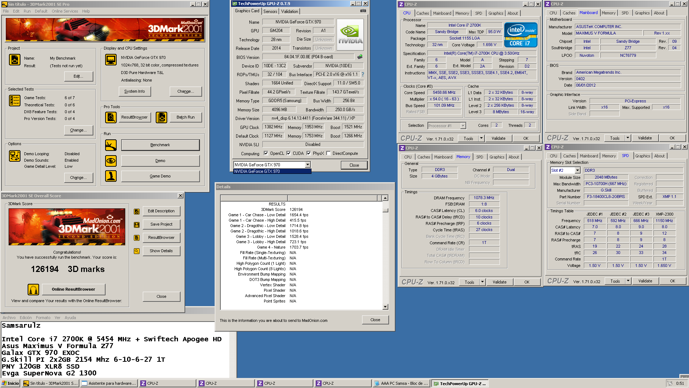Open the TechPowerUp GPU-Z taskbar item

[460, 383]
